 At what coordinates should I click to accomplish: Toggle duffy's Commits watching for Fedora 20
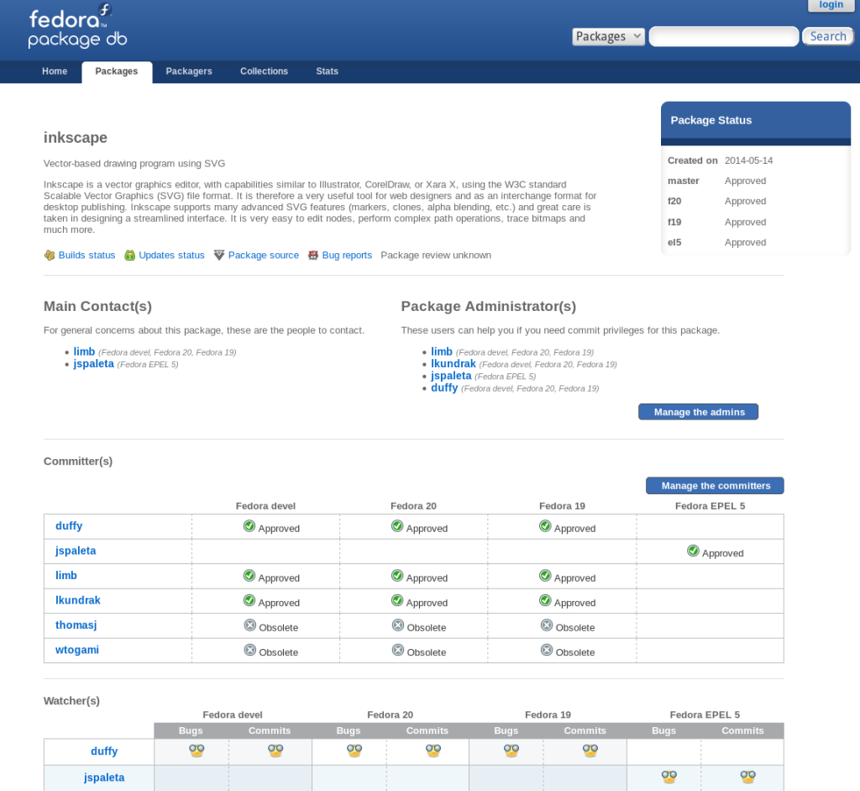(427, 751)
